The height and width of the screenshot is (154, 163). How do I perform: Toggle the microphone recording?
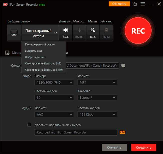(x=79, y=33)
